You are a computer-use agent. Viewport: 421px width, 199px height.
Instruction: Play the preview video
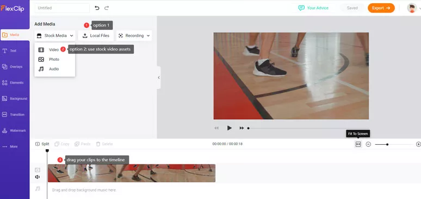coord(229,128)
